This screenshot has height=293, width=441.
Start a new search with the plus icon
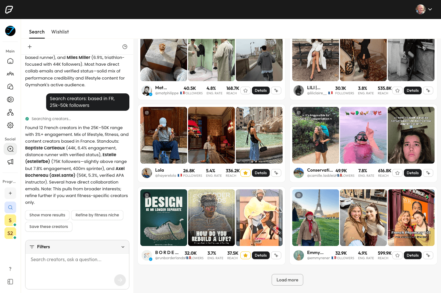30,46
